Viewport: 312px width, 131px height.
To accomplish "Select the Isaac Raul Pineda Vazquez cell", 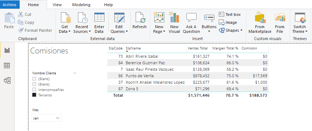I will pyautogui.click(x=149, y=69).
